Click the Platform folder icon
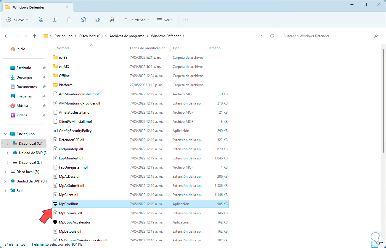Viewport: 386px width, 248px height. [x=55, y=85]
